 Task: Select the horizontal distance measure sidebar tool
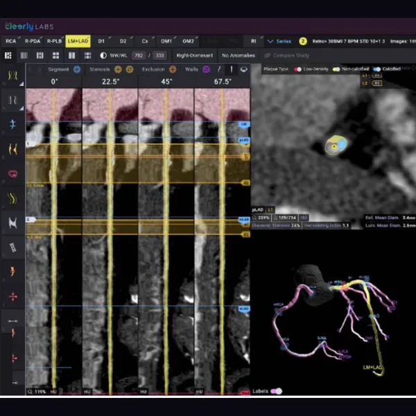coord(12,321)
